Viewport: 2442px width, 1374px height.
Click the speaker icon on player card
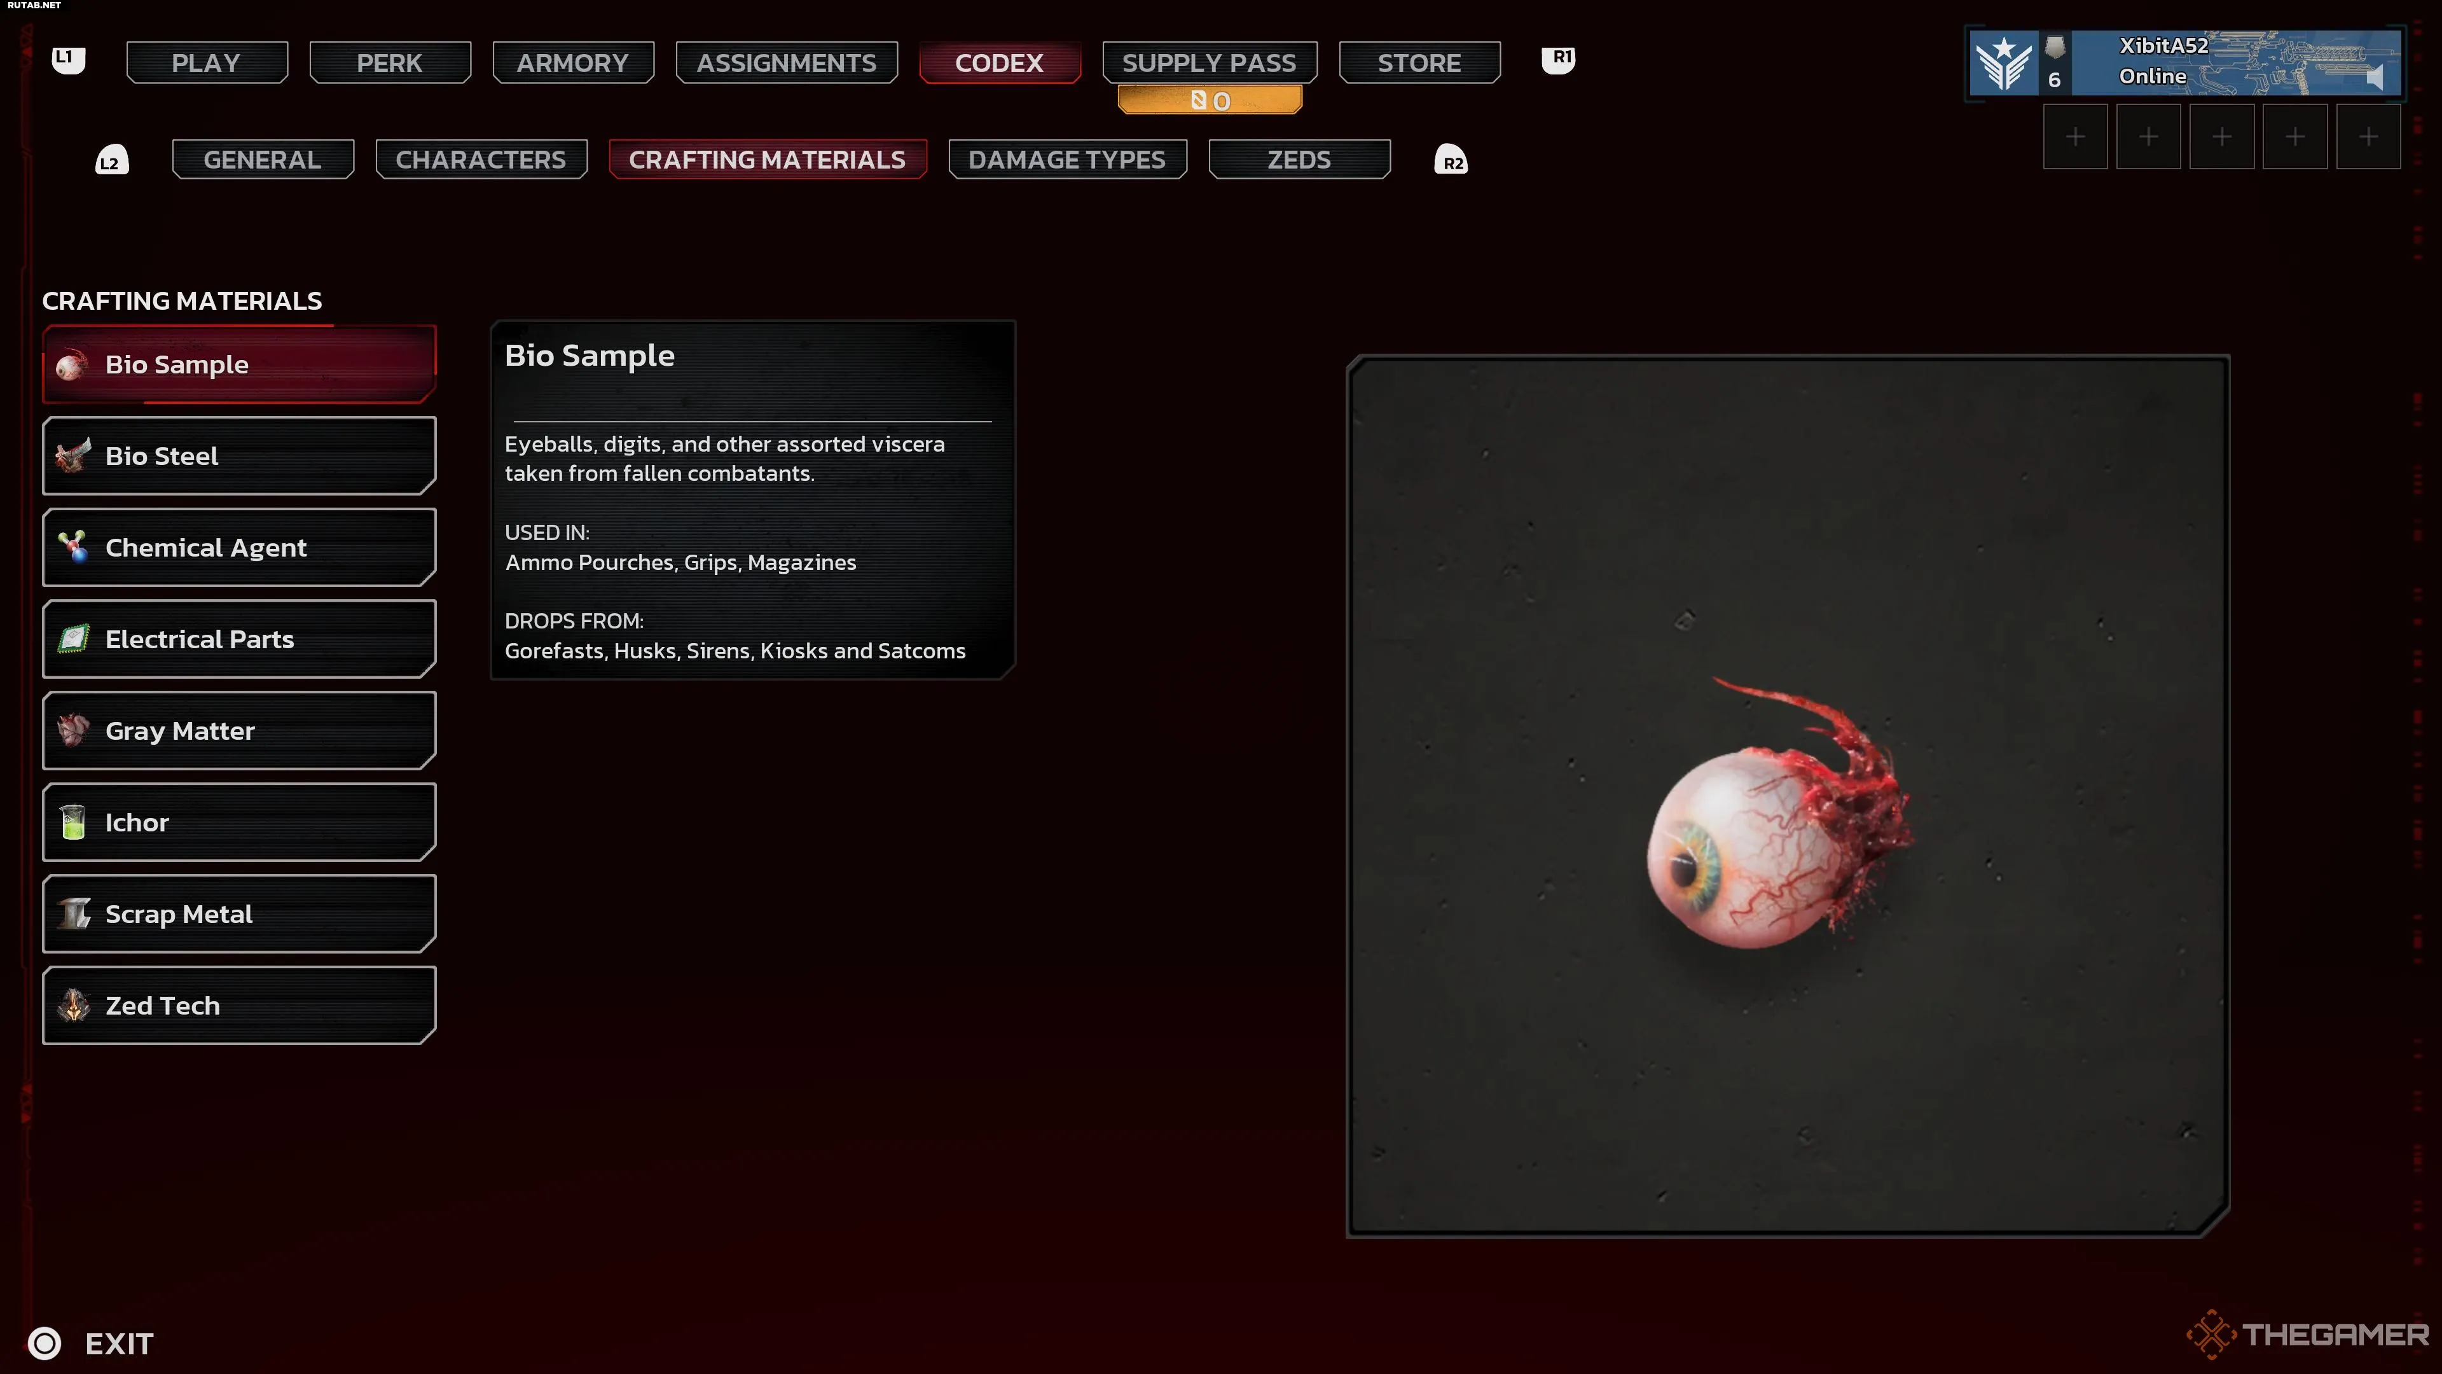2374,78
